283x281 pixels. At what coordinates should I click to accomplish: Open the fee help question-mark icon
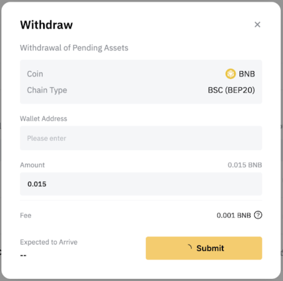pos(258,215)
